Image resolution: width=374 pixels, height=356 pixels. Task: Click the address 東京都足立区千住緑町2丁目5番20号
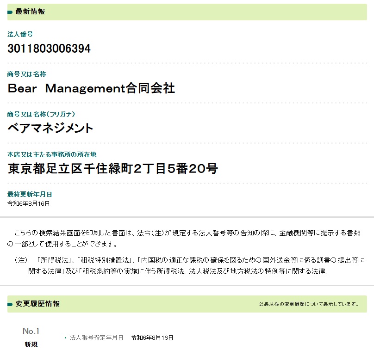[112, 168]
